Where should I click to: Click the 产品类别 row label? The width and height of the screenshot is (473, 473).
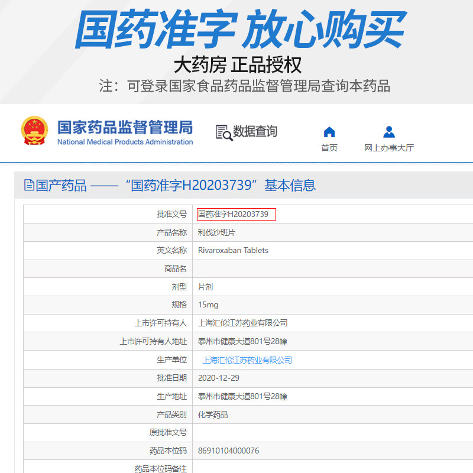coord(171,414)
